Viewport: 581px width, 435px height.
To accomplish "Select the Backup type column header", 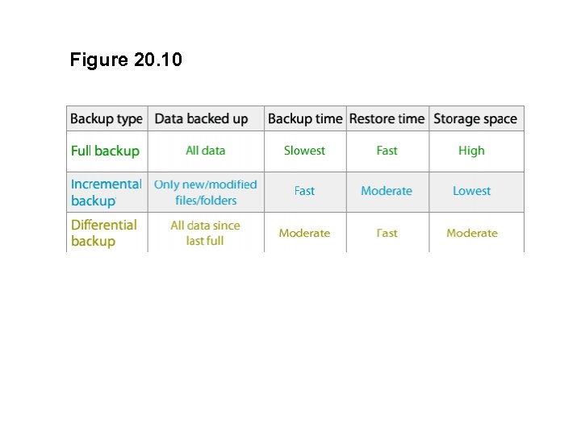I will pyautogui.click(x=107, y=119).
